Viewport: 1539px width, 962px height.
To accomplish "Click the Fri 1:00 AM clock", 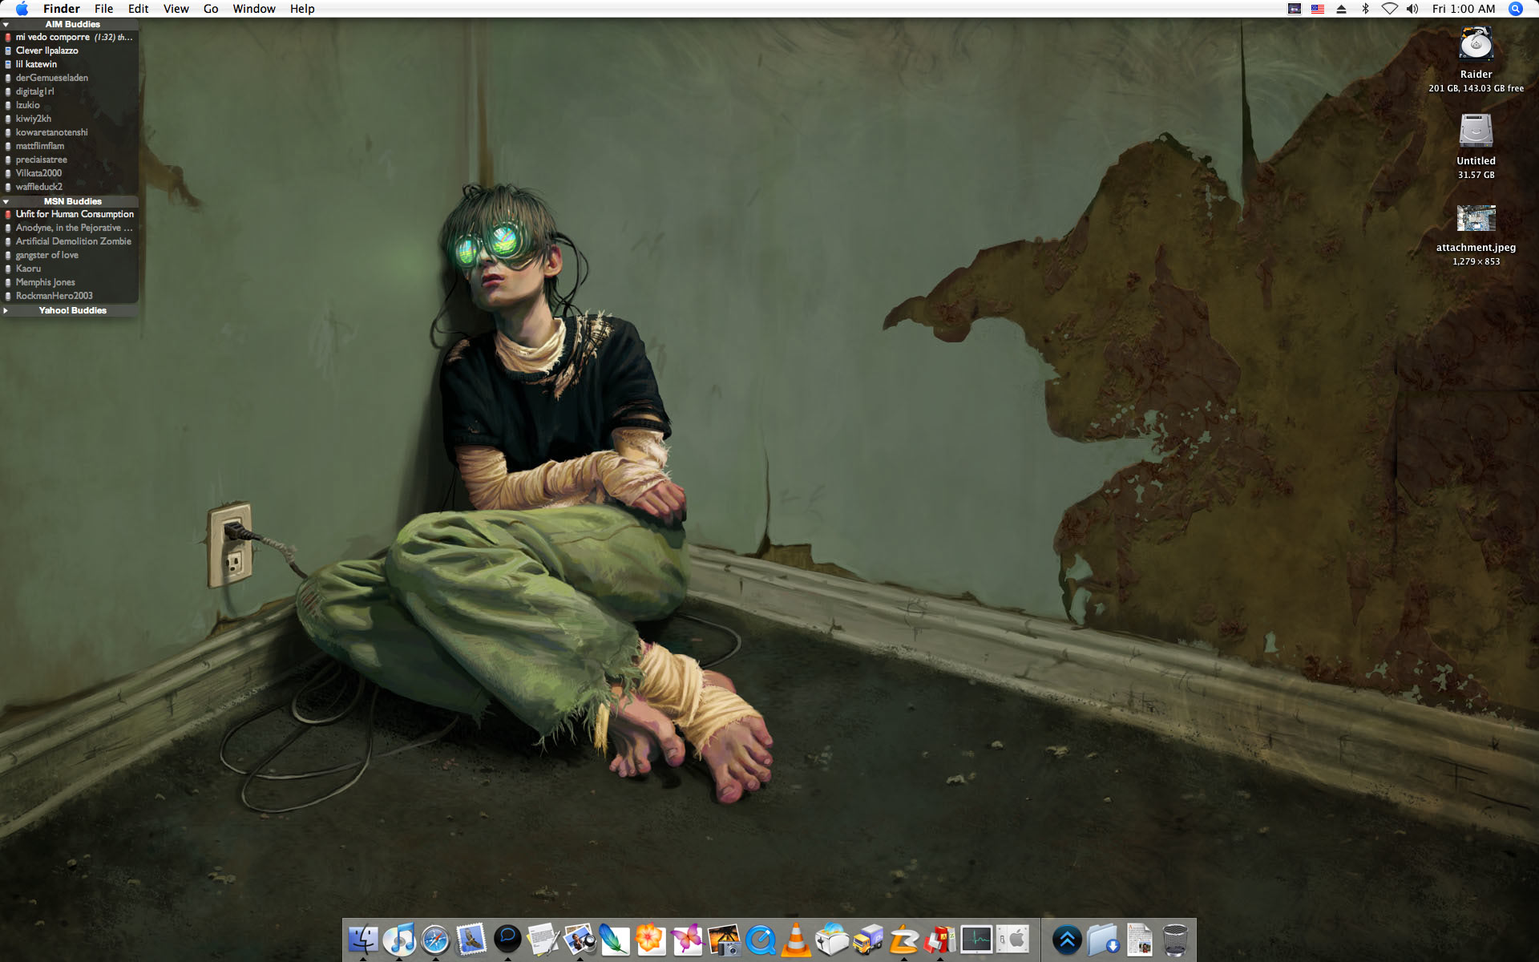I will (1464, 9).
